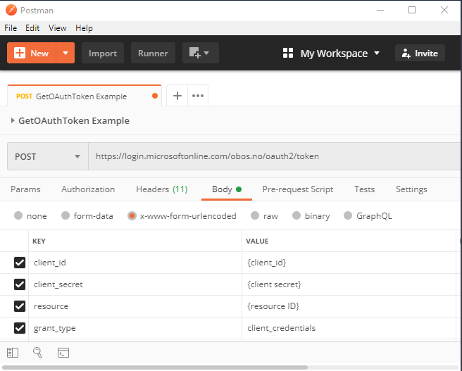Click the Import button
This screenshot has width=462, height=371.
click(x=103, y=54)
